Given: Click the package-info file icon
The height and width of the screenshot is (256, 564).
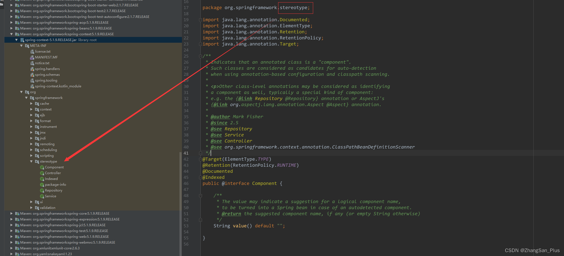Looking at the screenshot, I should [x=42, y=185].
